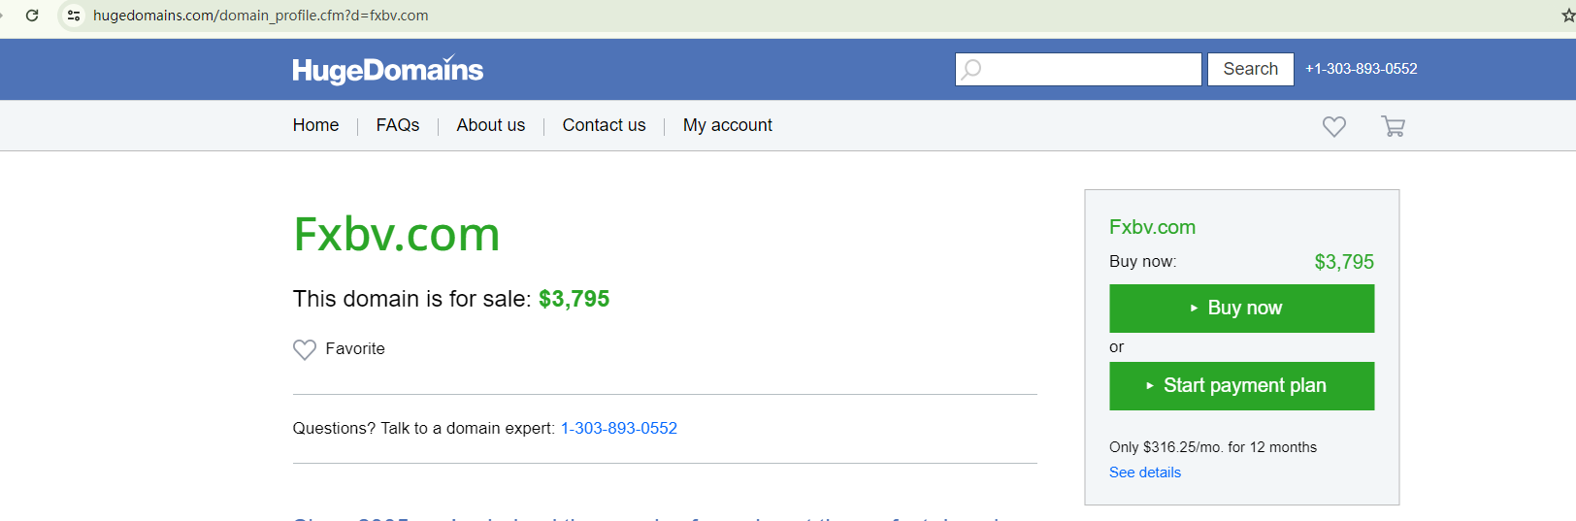Go to the Home menu item
This screenshot has height=521, width=1576.
tap(315, 125)
